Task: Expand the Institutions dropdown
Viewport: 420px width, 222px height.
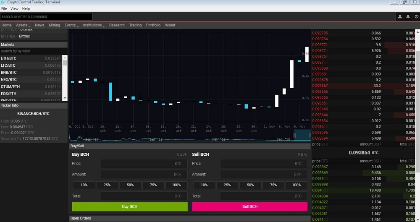Action: click(94, 25)
